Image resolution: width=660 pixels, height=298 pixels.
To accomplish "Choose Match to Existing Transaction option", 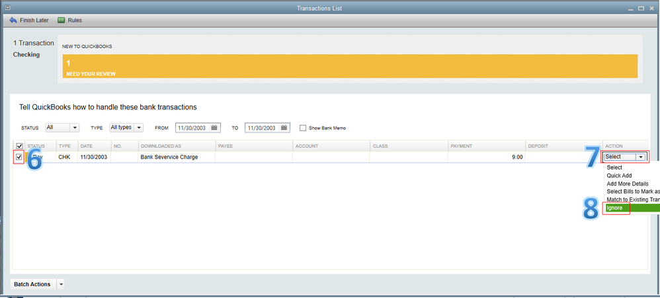I will pyautogui.click(x=633, y=200).
